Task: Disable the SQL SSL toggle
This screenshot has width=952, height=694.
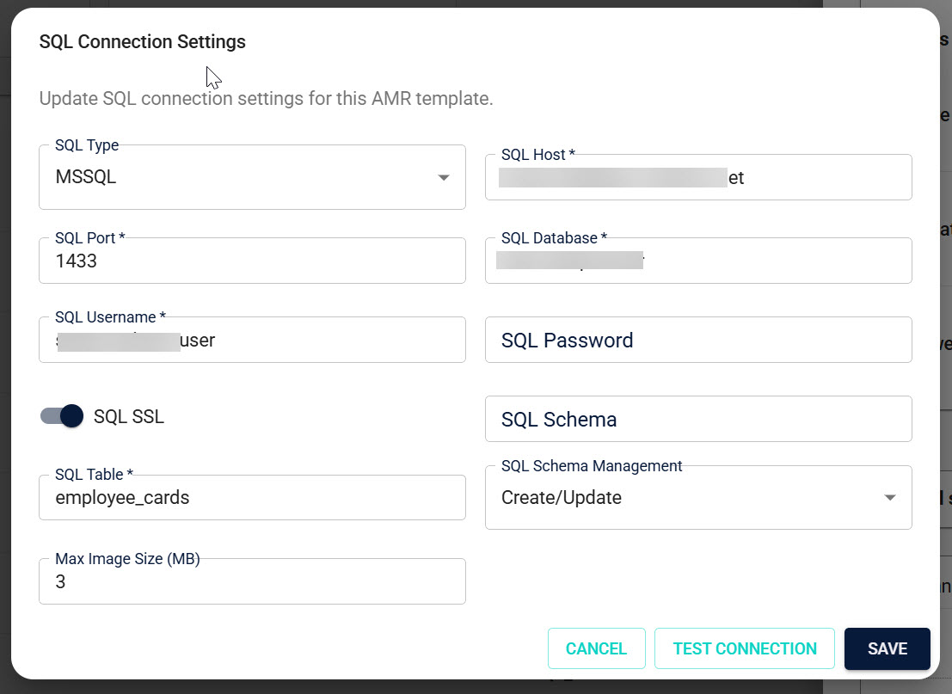Action: pyautogui.click(x=60, y=415)
